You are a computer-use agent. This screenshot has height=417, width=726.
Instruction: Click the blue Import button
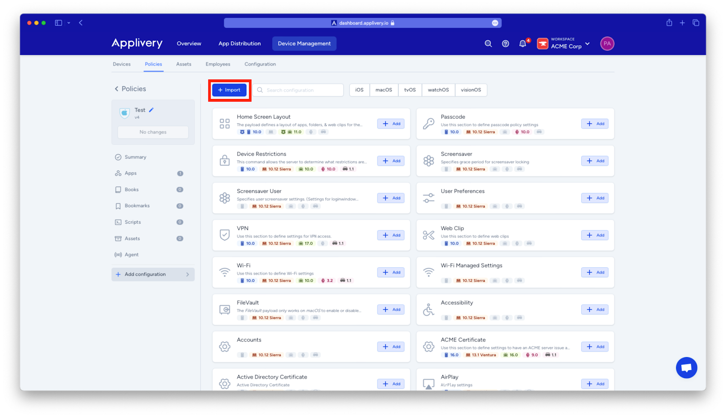click(230, 90)
